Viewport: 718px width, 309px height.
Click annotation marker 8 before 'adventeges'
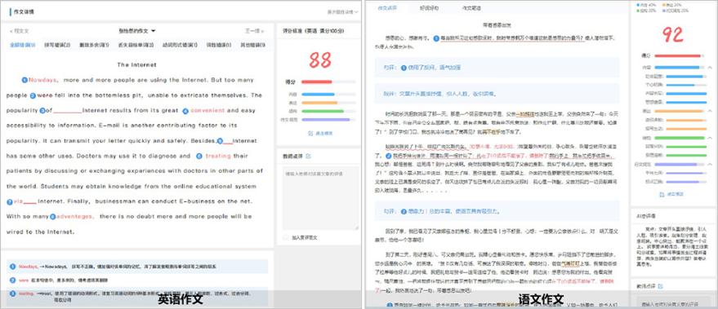[52, 216]
